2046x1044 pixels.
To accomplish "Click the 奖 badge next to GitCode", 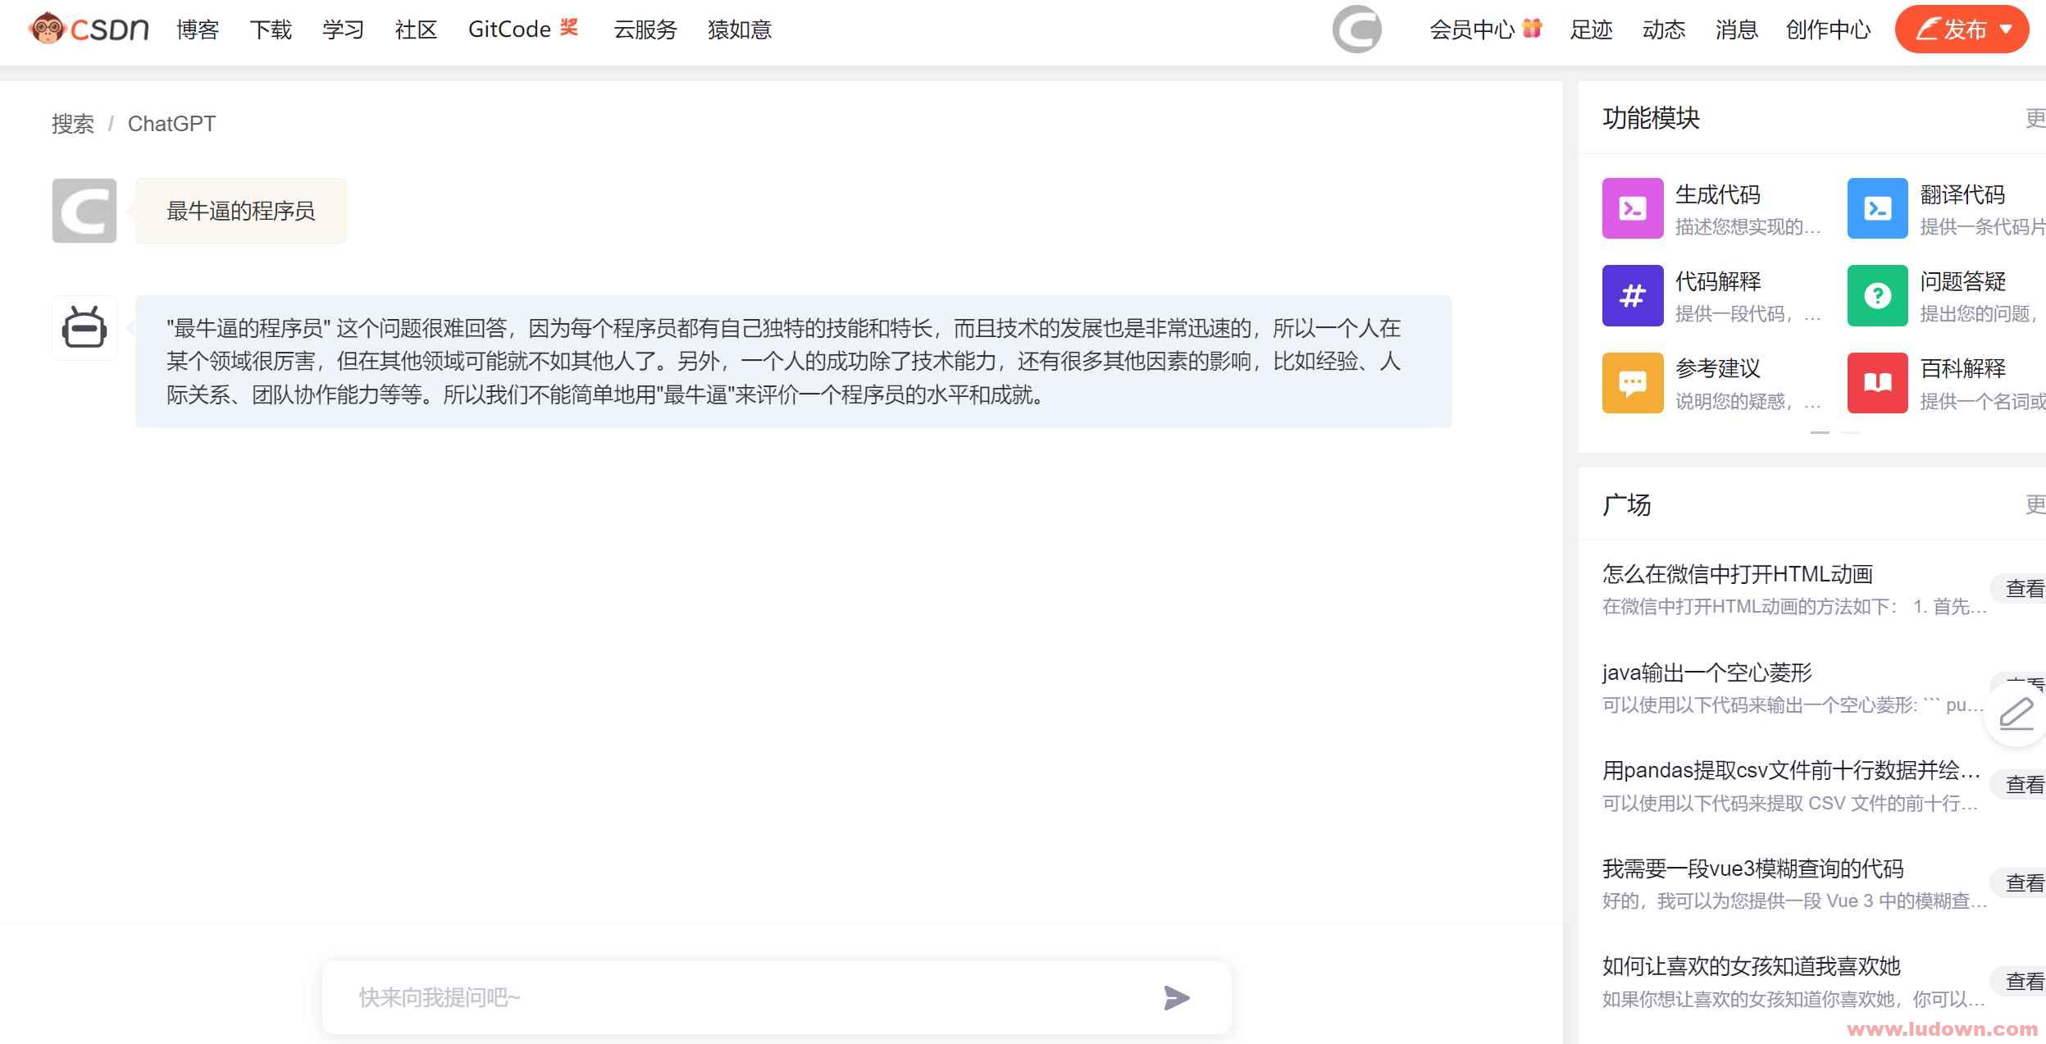I will click(x=569, y=27).
